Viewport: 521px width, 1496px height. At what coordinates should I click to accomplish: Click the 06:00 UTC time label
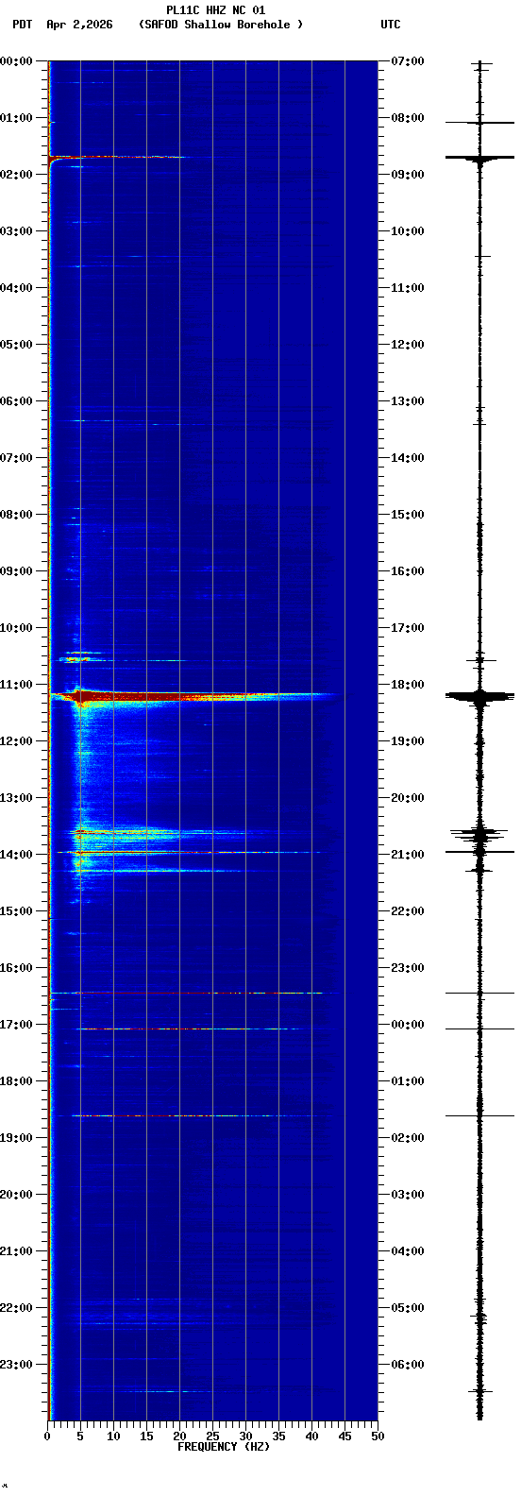pyautogui.click(x=408, y=1365)
